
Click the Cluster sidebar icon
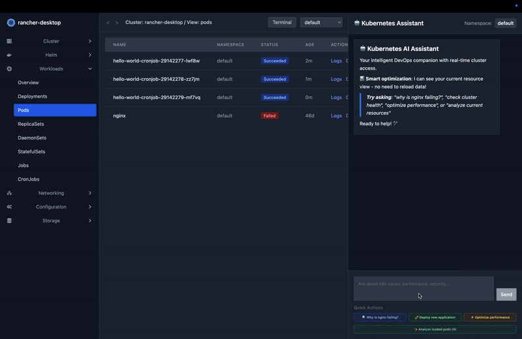(x=9, y=41)
